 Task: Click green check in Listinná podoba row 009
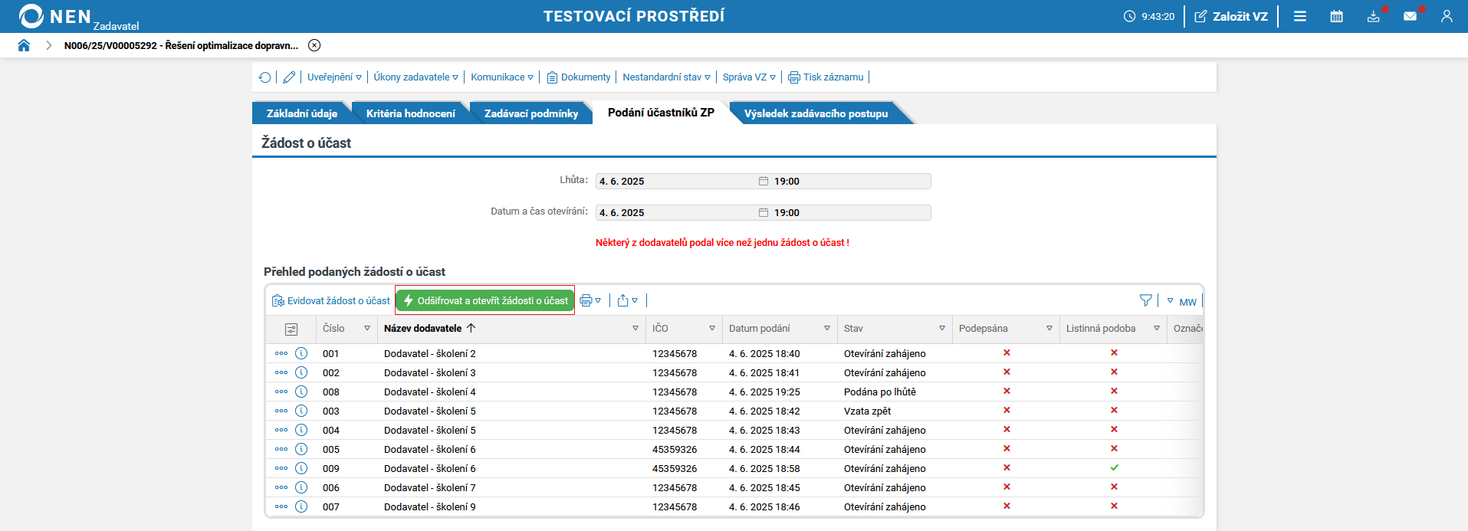click(x=1114, y=467)
